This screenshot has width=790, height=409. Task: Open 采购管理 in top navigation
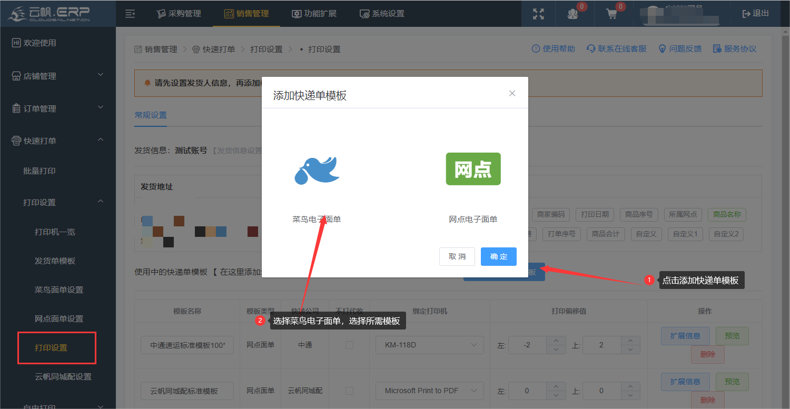pos(179,14)
